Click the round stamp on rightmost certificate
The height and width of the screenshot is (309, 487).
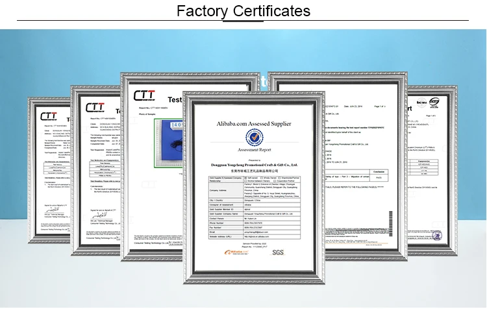point(437,236)
